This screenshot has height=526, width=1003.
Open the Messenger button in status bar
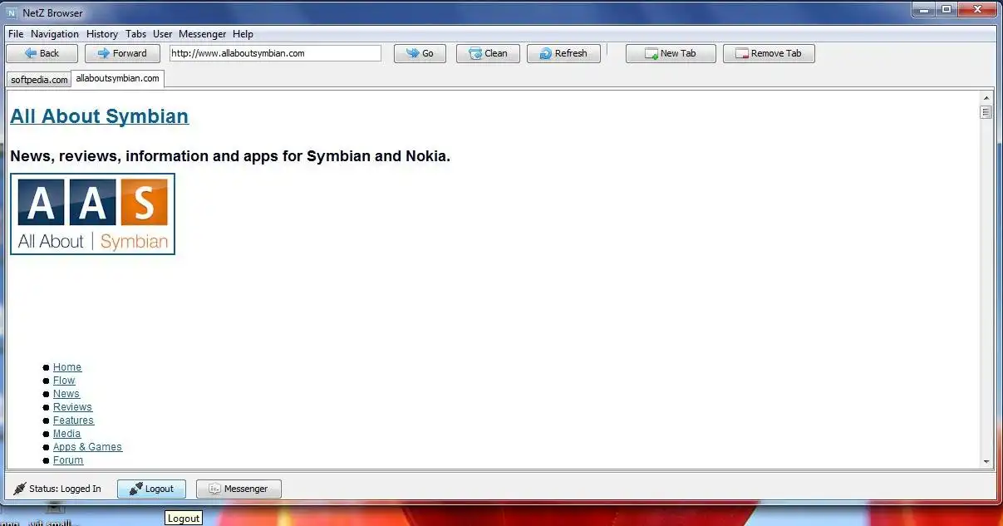(238, 489)
